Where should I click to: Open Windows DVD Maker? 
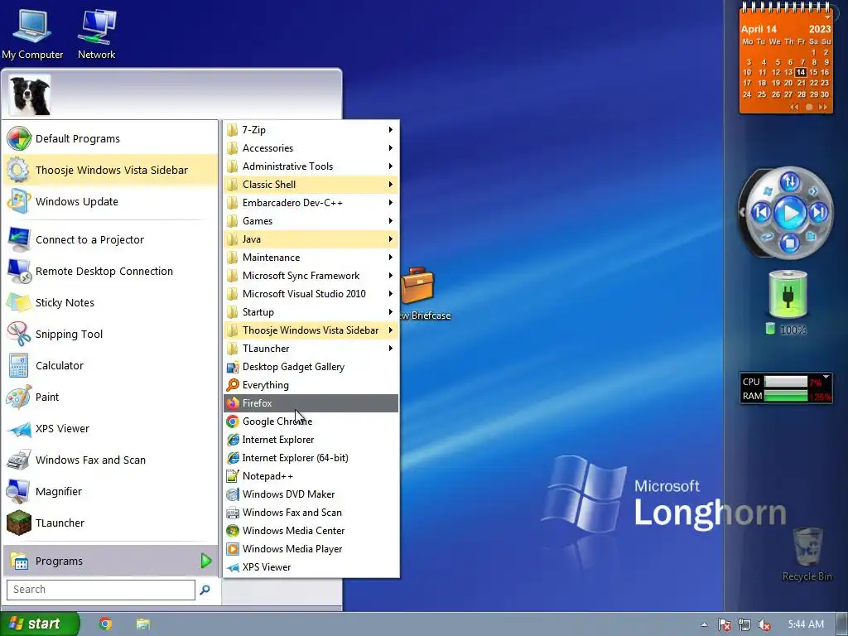coord(311,494)
